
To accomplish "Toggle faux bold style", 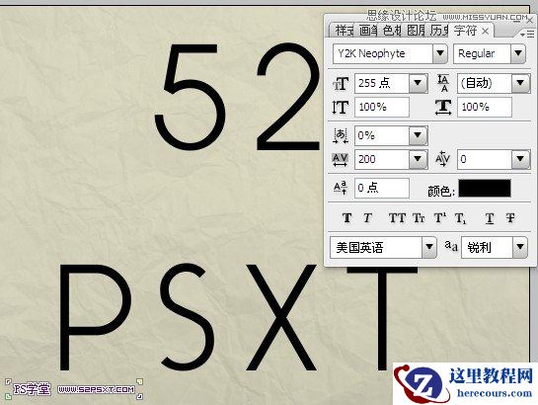I will point(346,218).
